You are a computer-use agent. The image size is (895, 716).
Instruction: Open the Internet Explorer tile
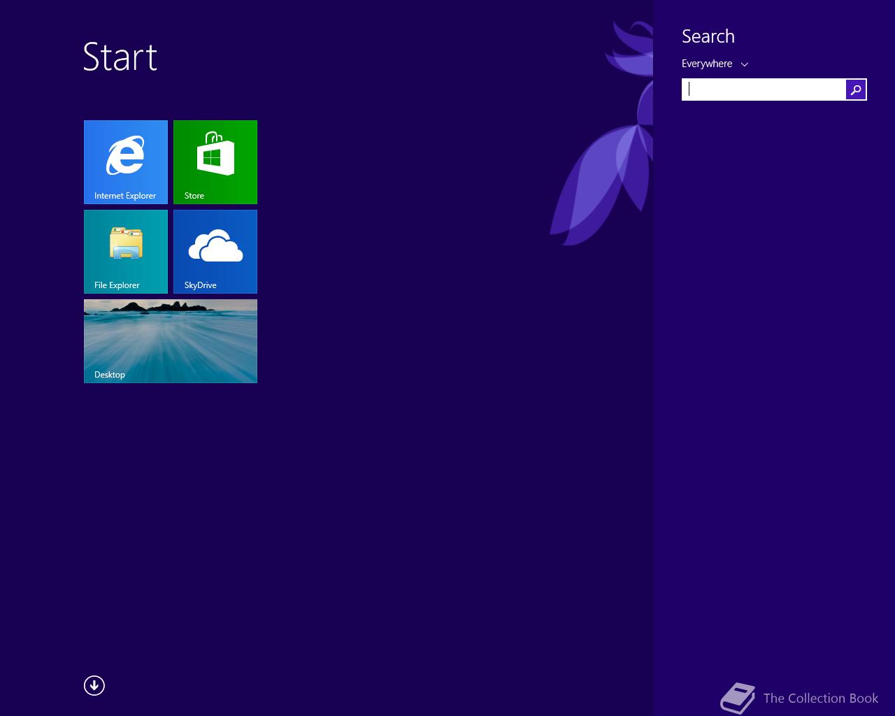pyautogui.click(x=126, y=162)
